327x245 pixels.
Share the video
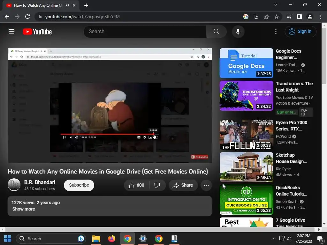183,185
